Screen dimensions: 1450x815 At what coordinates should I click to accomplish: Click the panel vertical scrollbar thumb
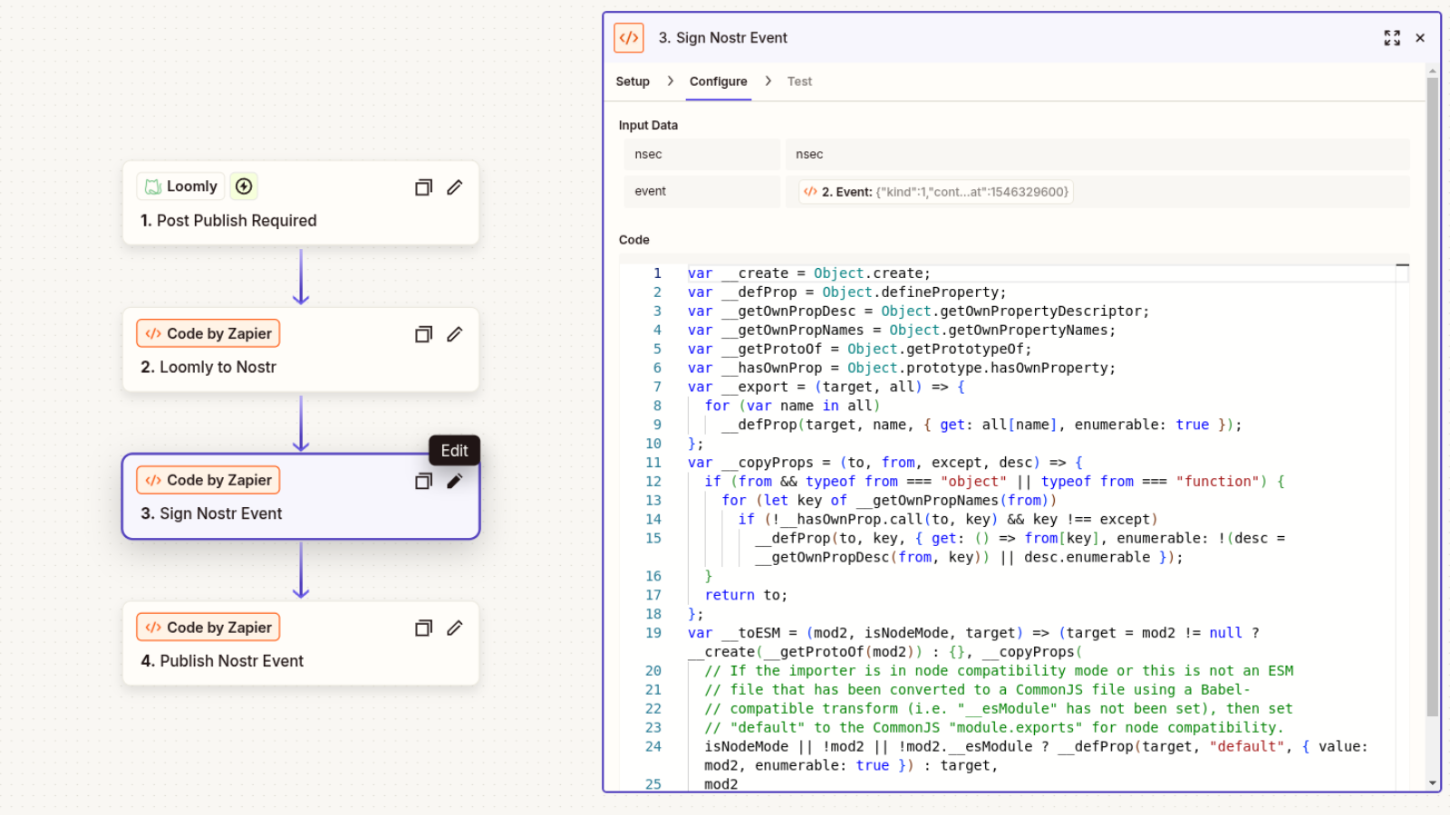point(1433,397)
